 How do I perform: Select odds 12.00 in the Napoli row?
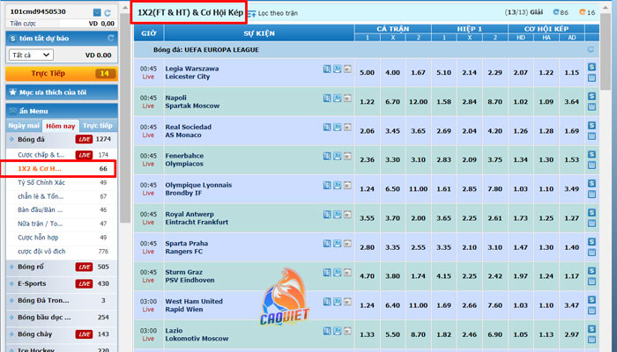pos(419,102)
